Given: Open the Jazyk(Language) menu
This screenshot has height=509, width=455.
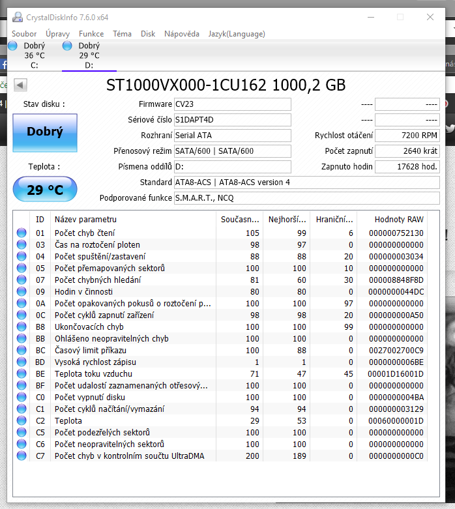Looking at the screenshot, I should pyautogui.click(x=237, y=34).
